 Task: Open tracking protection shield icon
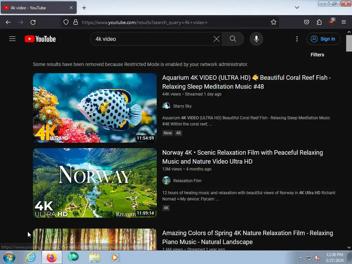coord(66,22)
